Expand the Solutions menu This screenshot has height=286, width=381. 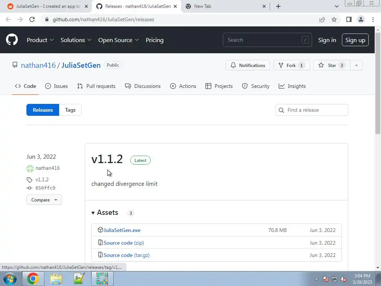pyautogui.click(x=76, y=40)
